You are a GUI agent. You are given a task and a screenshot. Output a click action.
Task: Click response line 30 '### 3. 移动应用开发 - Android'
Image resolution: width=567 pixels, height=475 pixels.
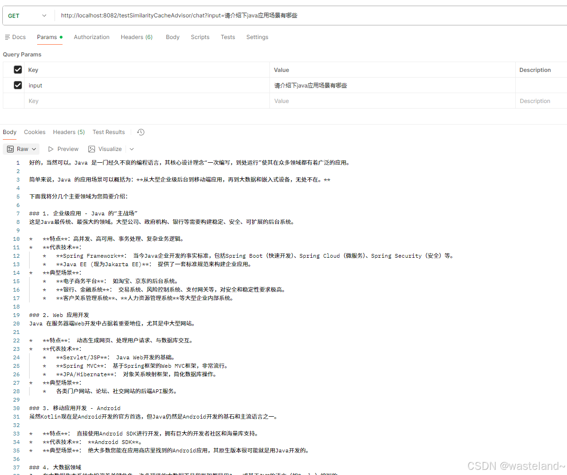[x=75, y=408]
